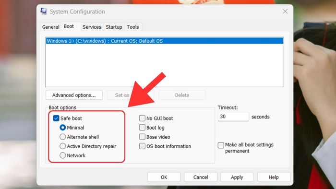Switch to the General tab
Image resolution: width=336 pixels, height=189 pixels.
click(x=50, y=27)
